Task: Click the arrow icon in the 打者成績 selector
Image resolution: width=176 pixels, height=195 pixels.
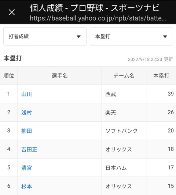Action: 78,36
